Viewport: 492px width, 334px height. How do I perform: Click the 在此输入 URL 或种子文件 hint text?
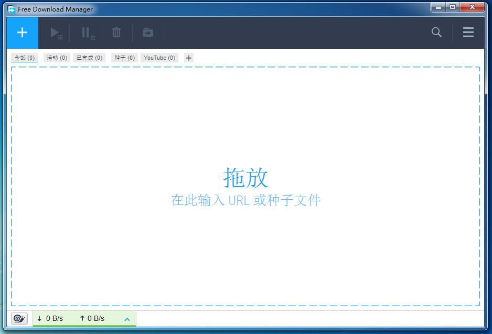(245, 200)
